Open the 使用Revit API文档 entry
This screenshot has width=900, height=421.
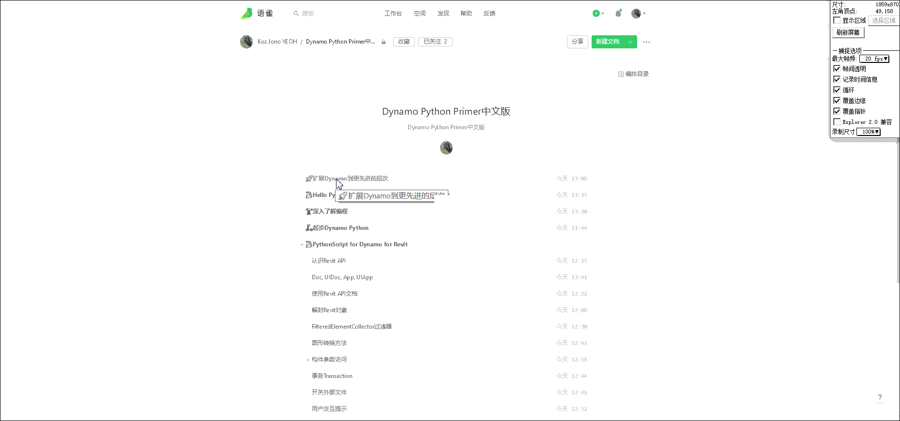coord(335,294)
